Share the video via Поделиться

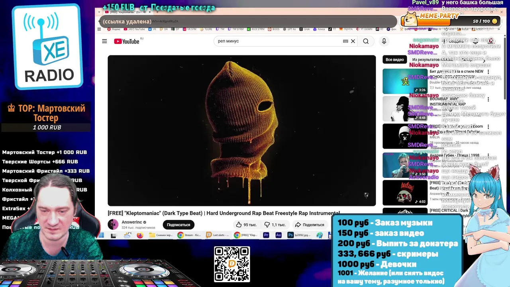click(309, 224)
